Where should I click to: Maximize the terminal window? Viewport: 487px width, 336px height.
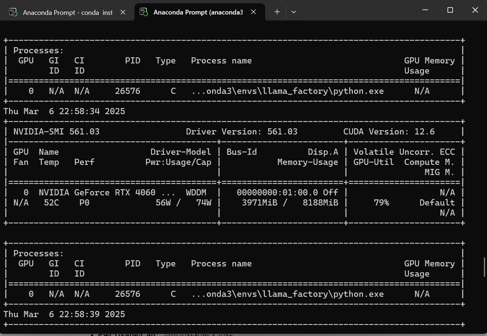pos(450,10)
